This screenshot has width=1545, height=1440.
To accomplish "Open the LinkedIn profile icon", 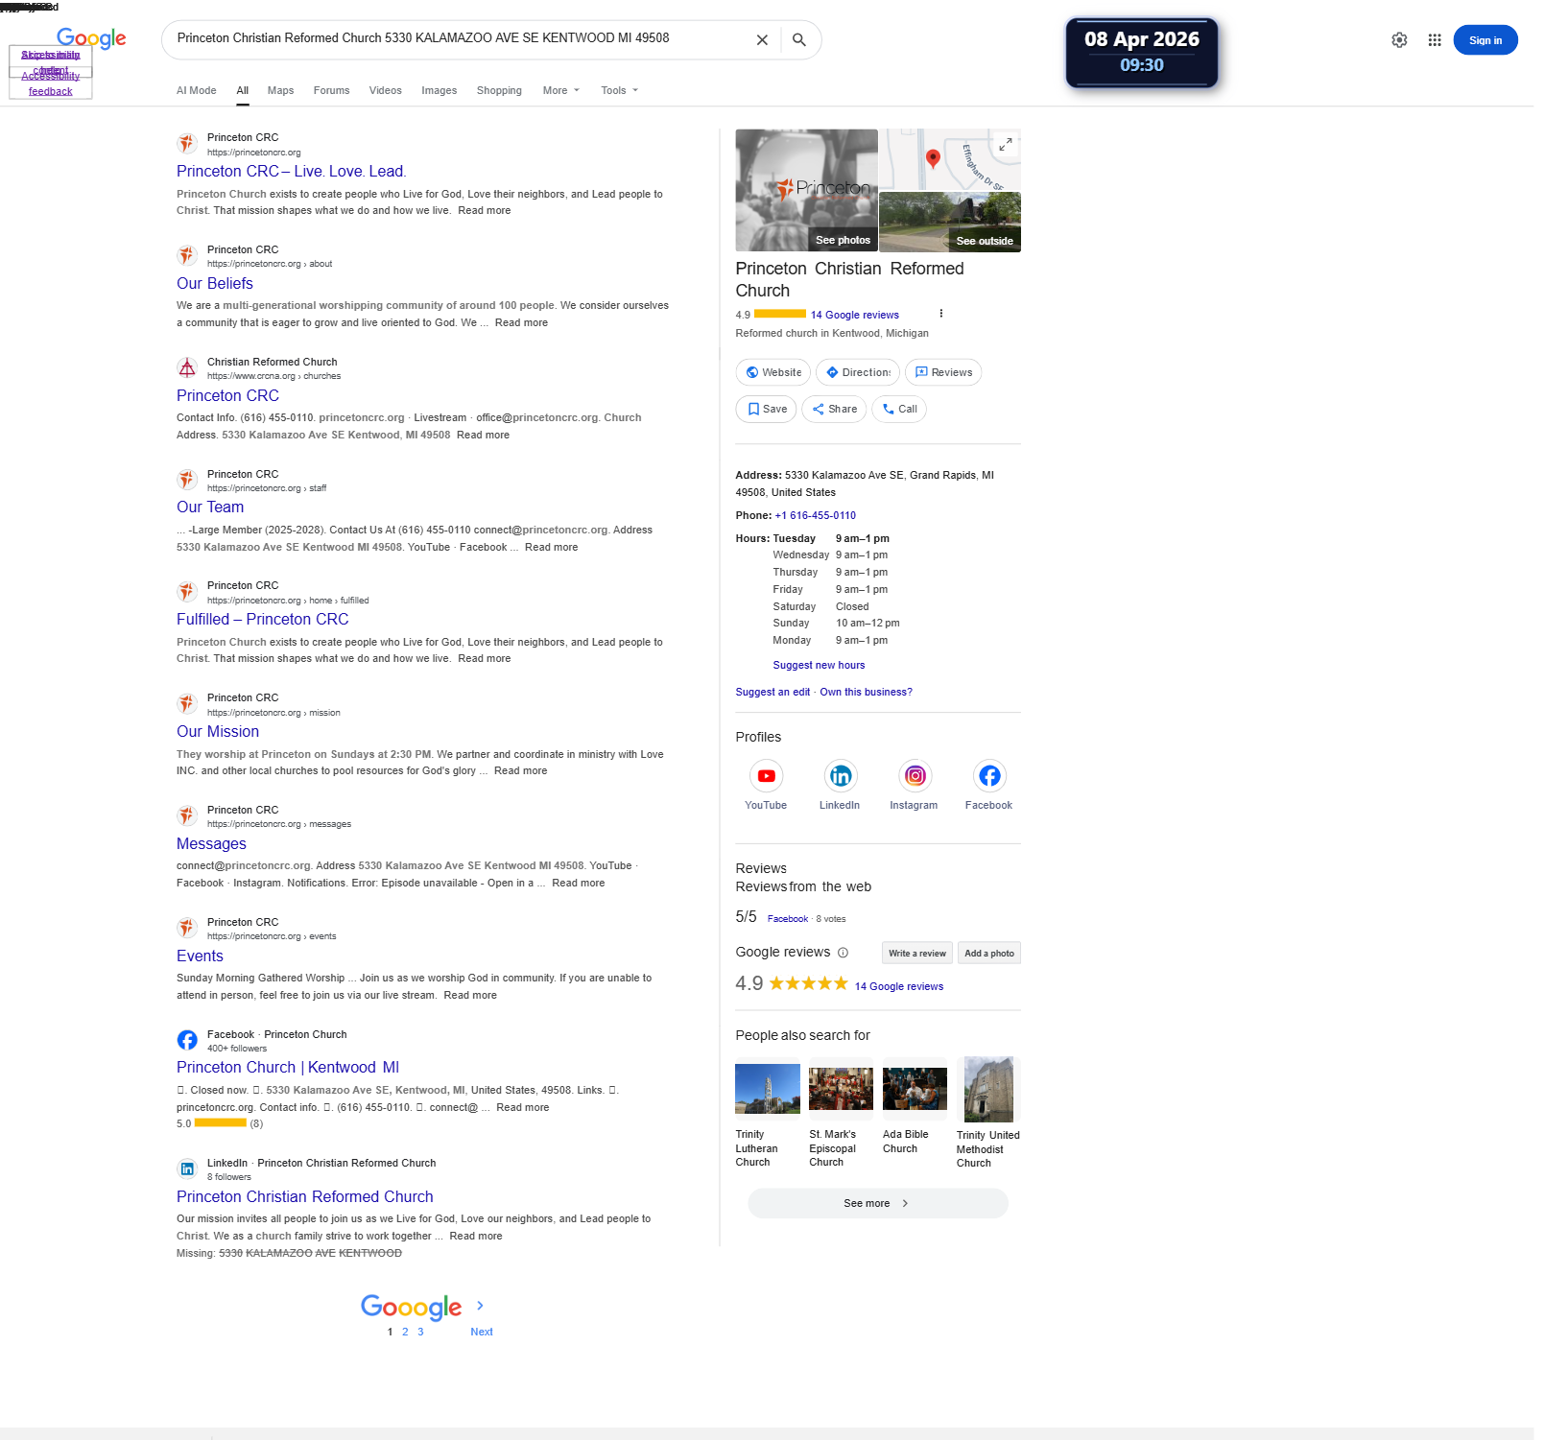I will 841,776.
